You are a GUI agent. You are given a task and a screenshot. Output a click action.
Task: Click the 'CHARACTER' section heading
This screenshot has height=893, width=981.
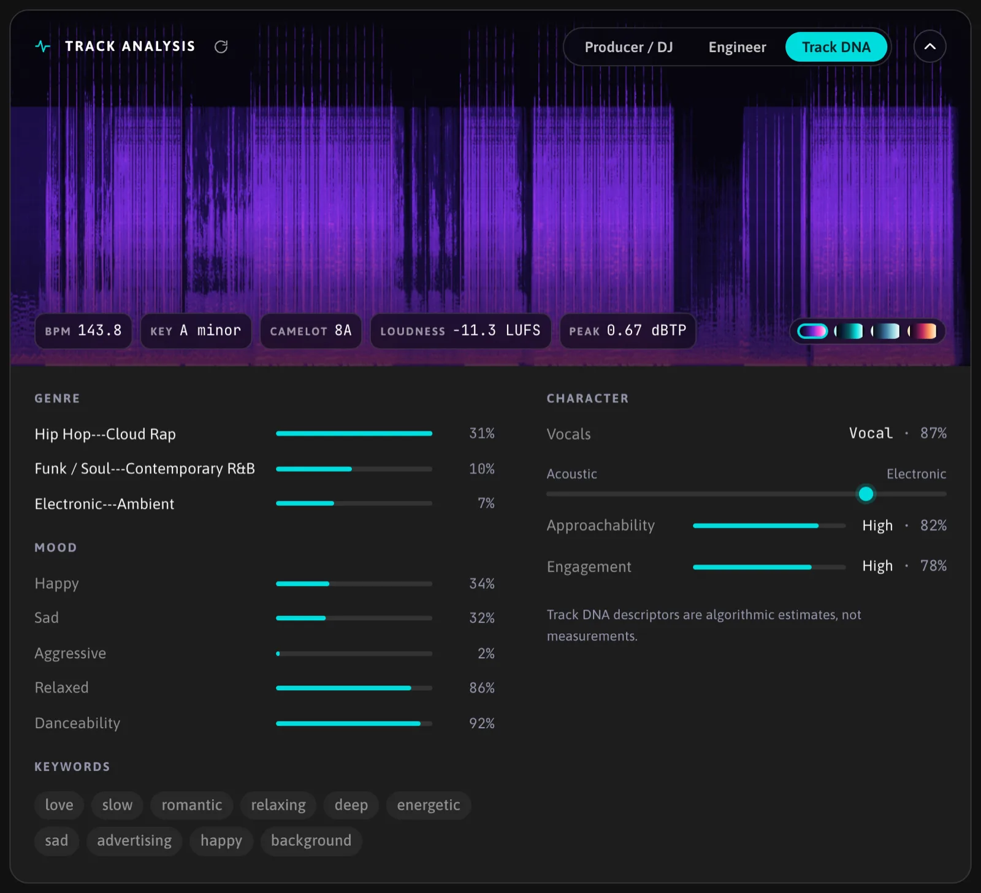[x=587, y=398]
